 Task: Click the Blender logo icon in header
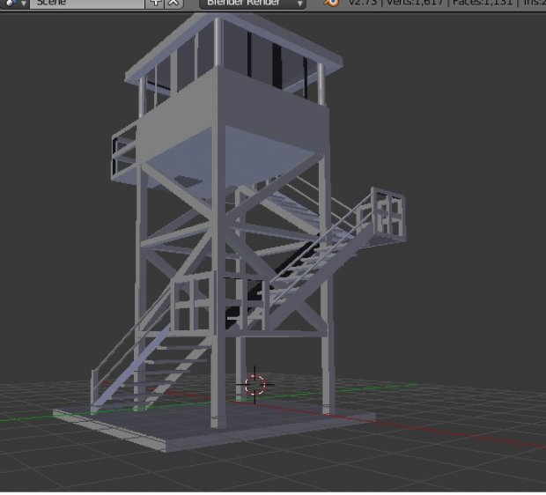point(331,4)
